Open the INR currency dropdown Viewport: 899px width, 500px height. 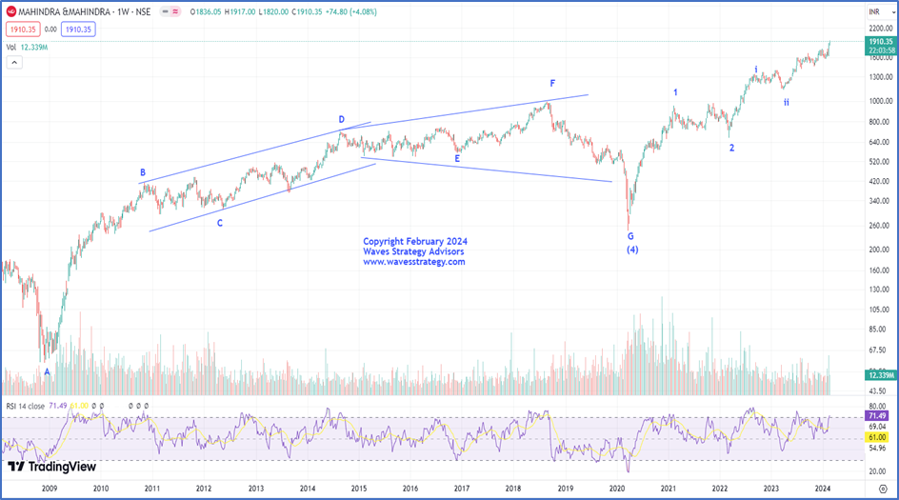point(880,11)
